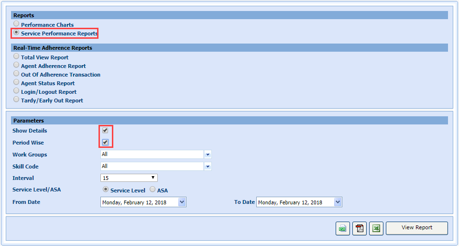Screen dimensions: 459x246
Task: Select Performance Charts radio option
Action: [x=17, y=24]
